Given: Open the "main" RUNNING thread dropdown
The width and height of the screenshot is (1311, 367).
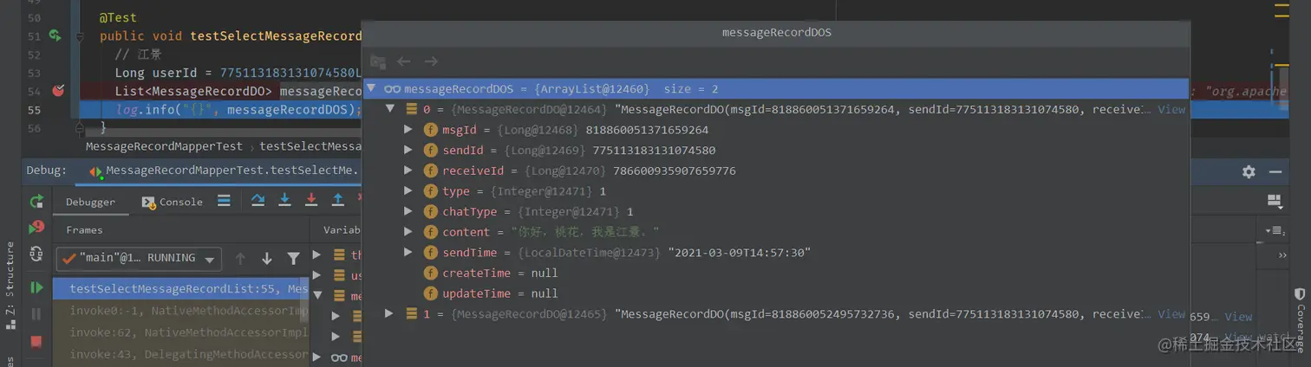Looking at the screenshot, I should click(139, 259).
